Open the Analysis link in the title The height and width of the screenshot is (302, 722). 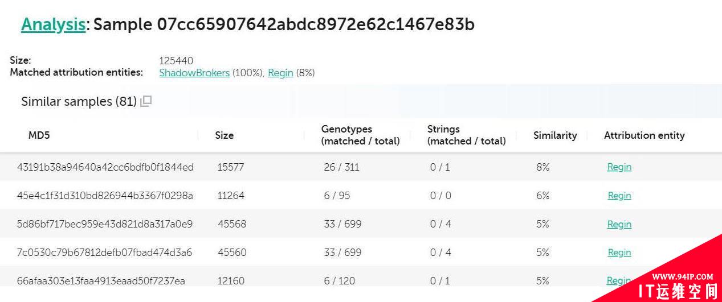(x=53, y=24)
